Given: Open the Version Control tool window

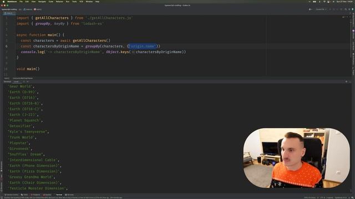Looking at the screenshot, I should [12, 195].
